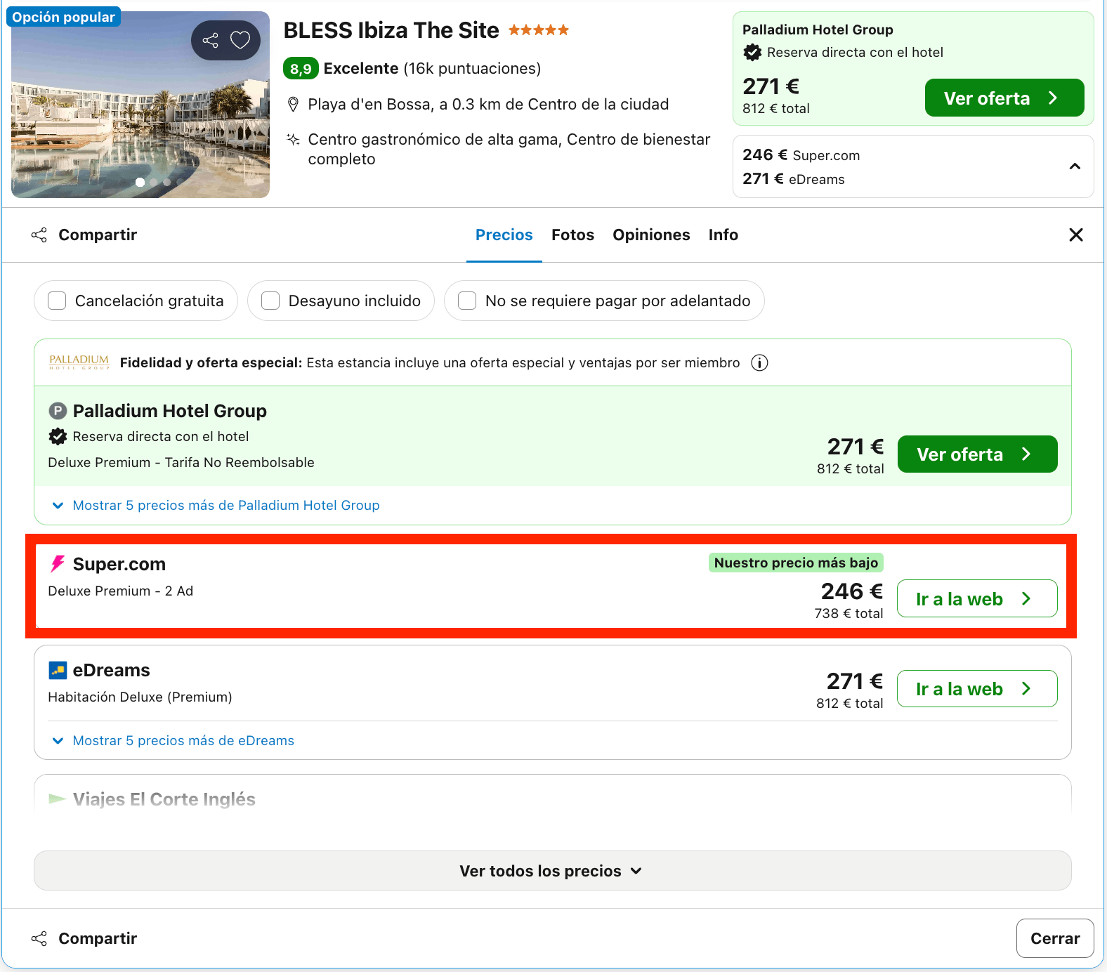Toggle Desayuno incluido checkbox
The image size is (1107, 972).
click(x=270, y=301)
